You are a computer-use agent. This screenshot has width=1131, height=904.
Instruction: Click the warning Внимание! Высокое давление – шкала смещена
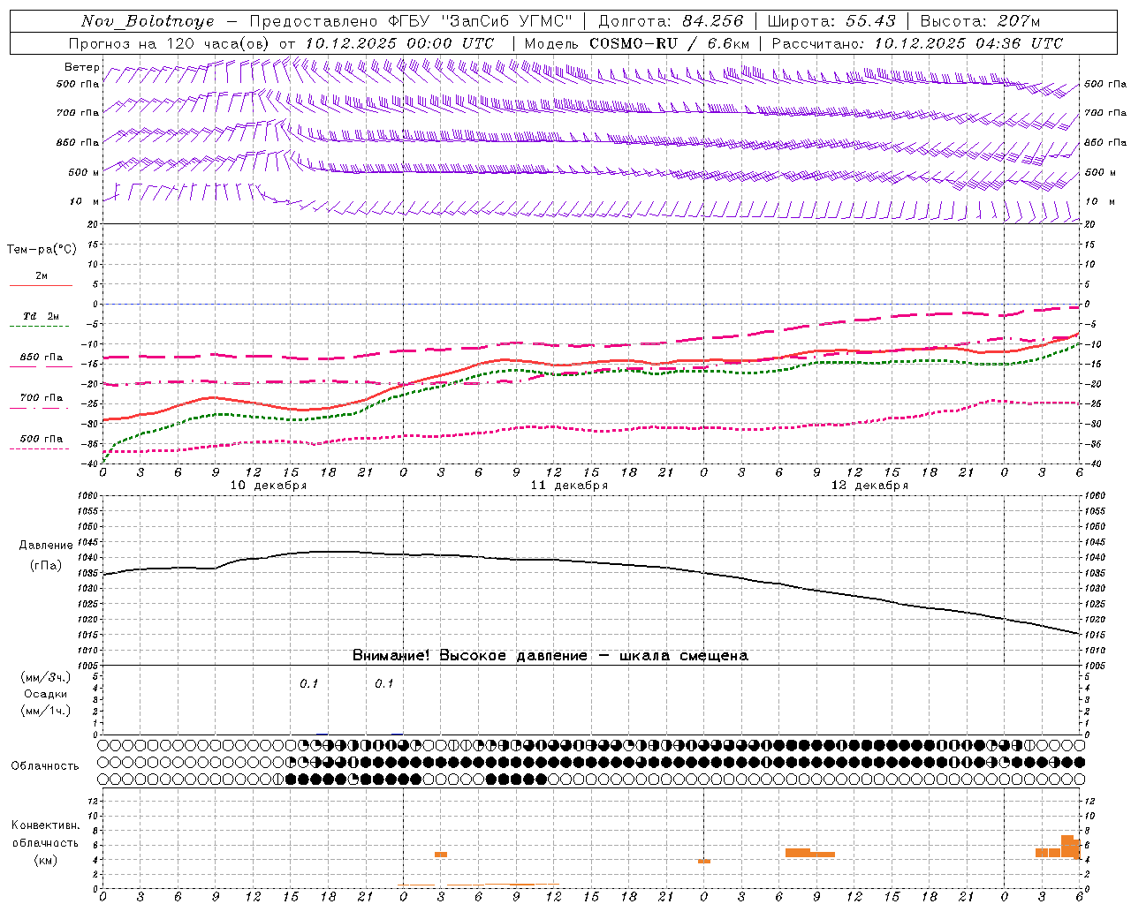(550, 656)
